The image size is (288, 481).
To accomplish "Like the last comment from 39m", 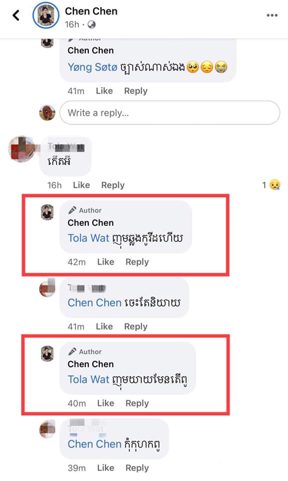I will (x=106, y=468).
